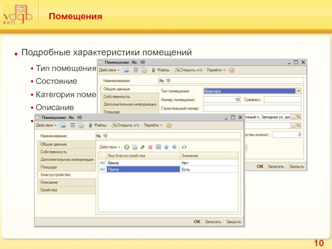Click Записать in back window

[x=276, y=166]
